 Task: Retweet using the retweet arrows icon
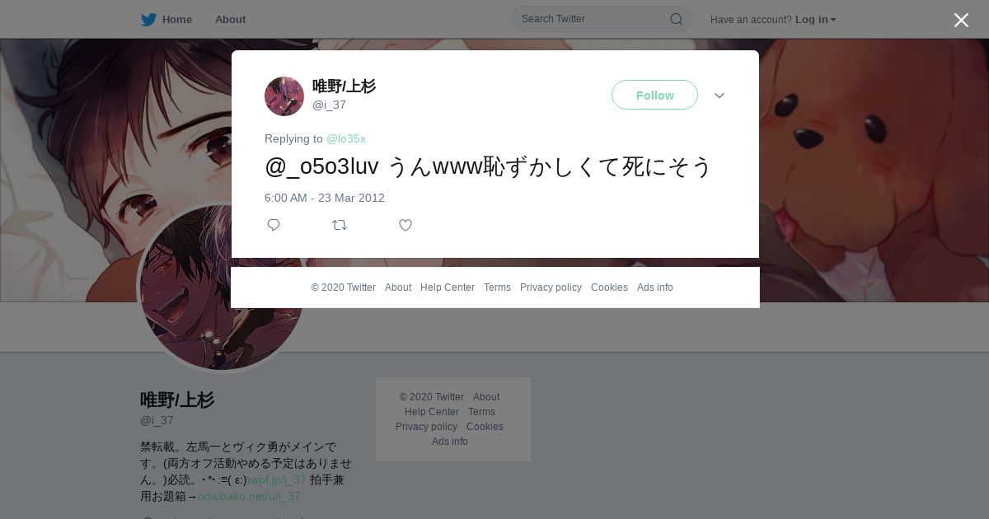[x=340, y=225]
